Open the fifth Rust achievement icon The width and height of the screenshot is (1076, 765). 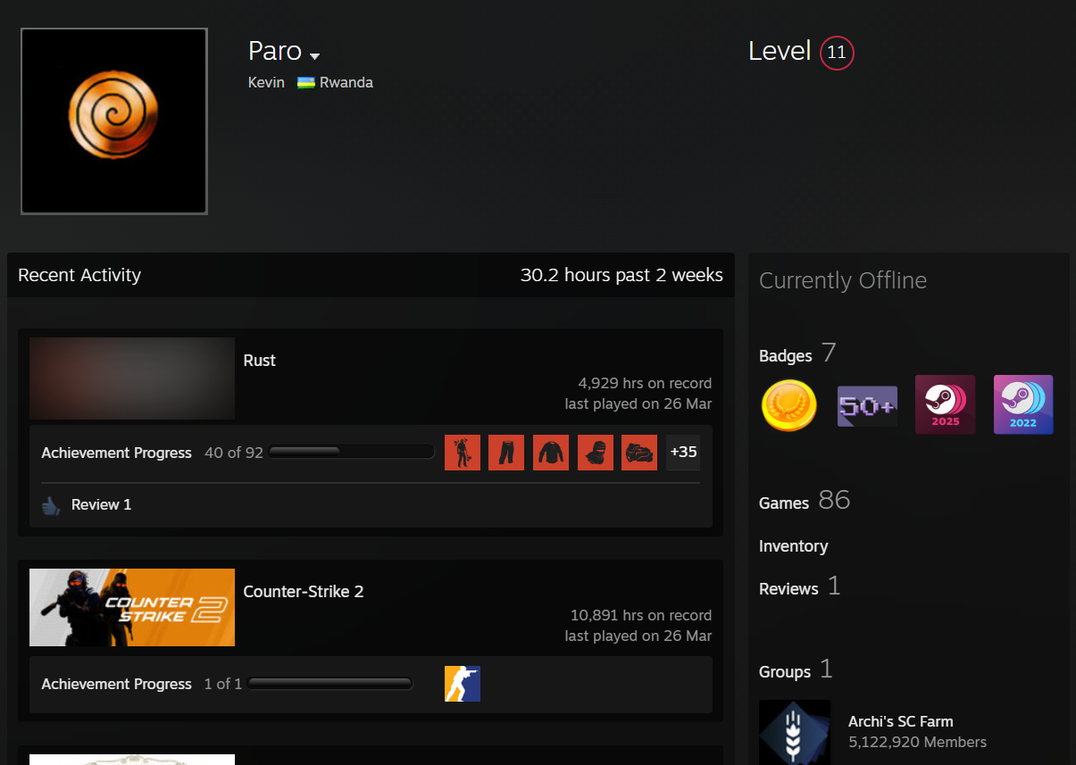click(639, 453)
